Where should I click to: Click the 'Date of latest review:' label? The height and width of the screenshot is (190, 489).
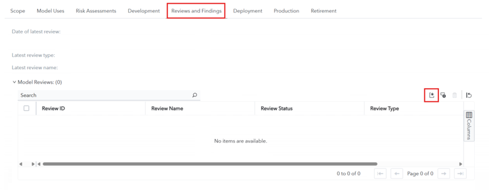click(36, 31)
